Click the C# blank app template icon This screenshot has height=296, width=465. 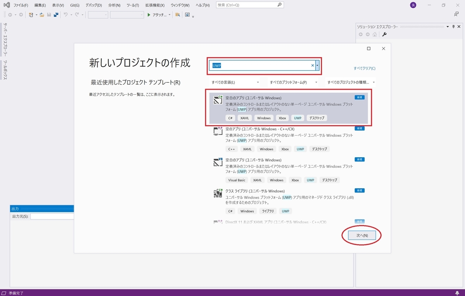coord(218,100)
